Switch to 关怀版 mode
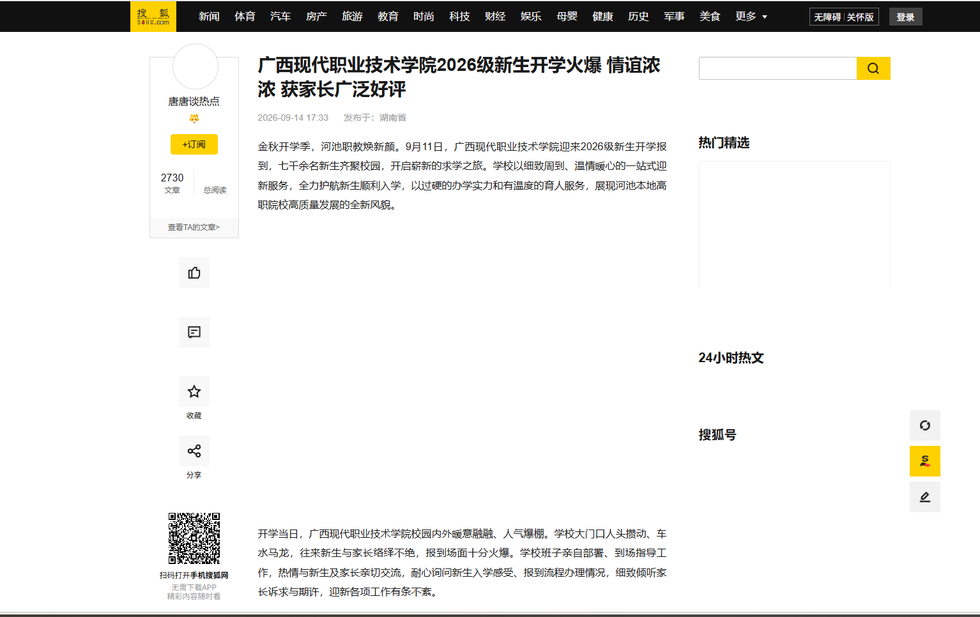The height and width of the screenshot is (617, 980). click(861, 17)
